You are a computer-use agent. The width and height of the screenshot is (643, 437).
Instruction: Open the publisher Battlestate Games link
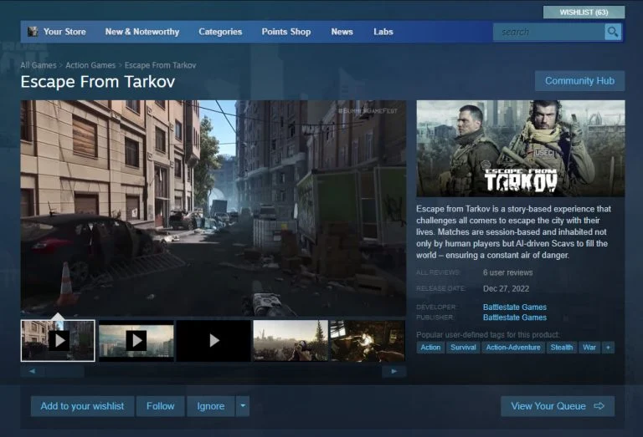point(515,318)
